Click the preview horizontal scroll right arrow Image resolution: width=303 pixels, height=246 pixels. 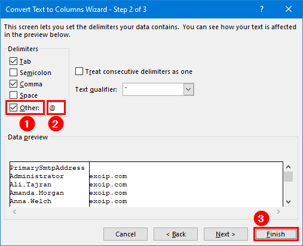pyautogui.click(x=278, y=212)
